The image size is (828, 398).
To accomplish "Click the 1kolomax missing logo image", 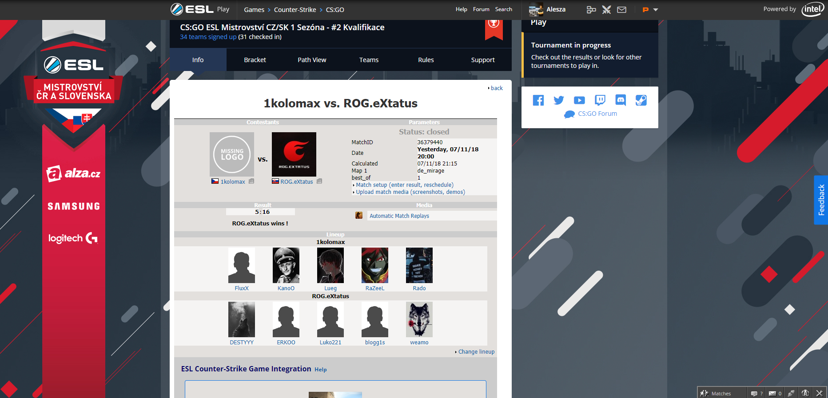I will pyautogui.click(x=232, y=154).
